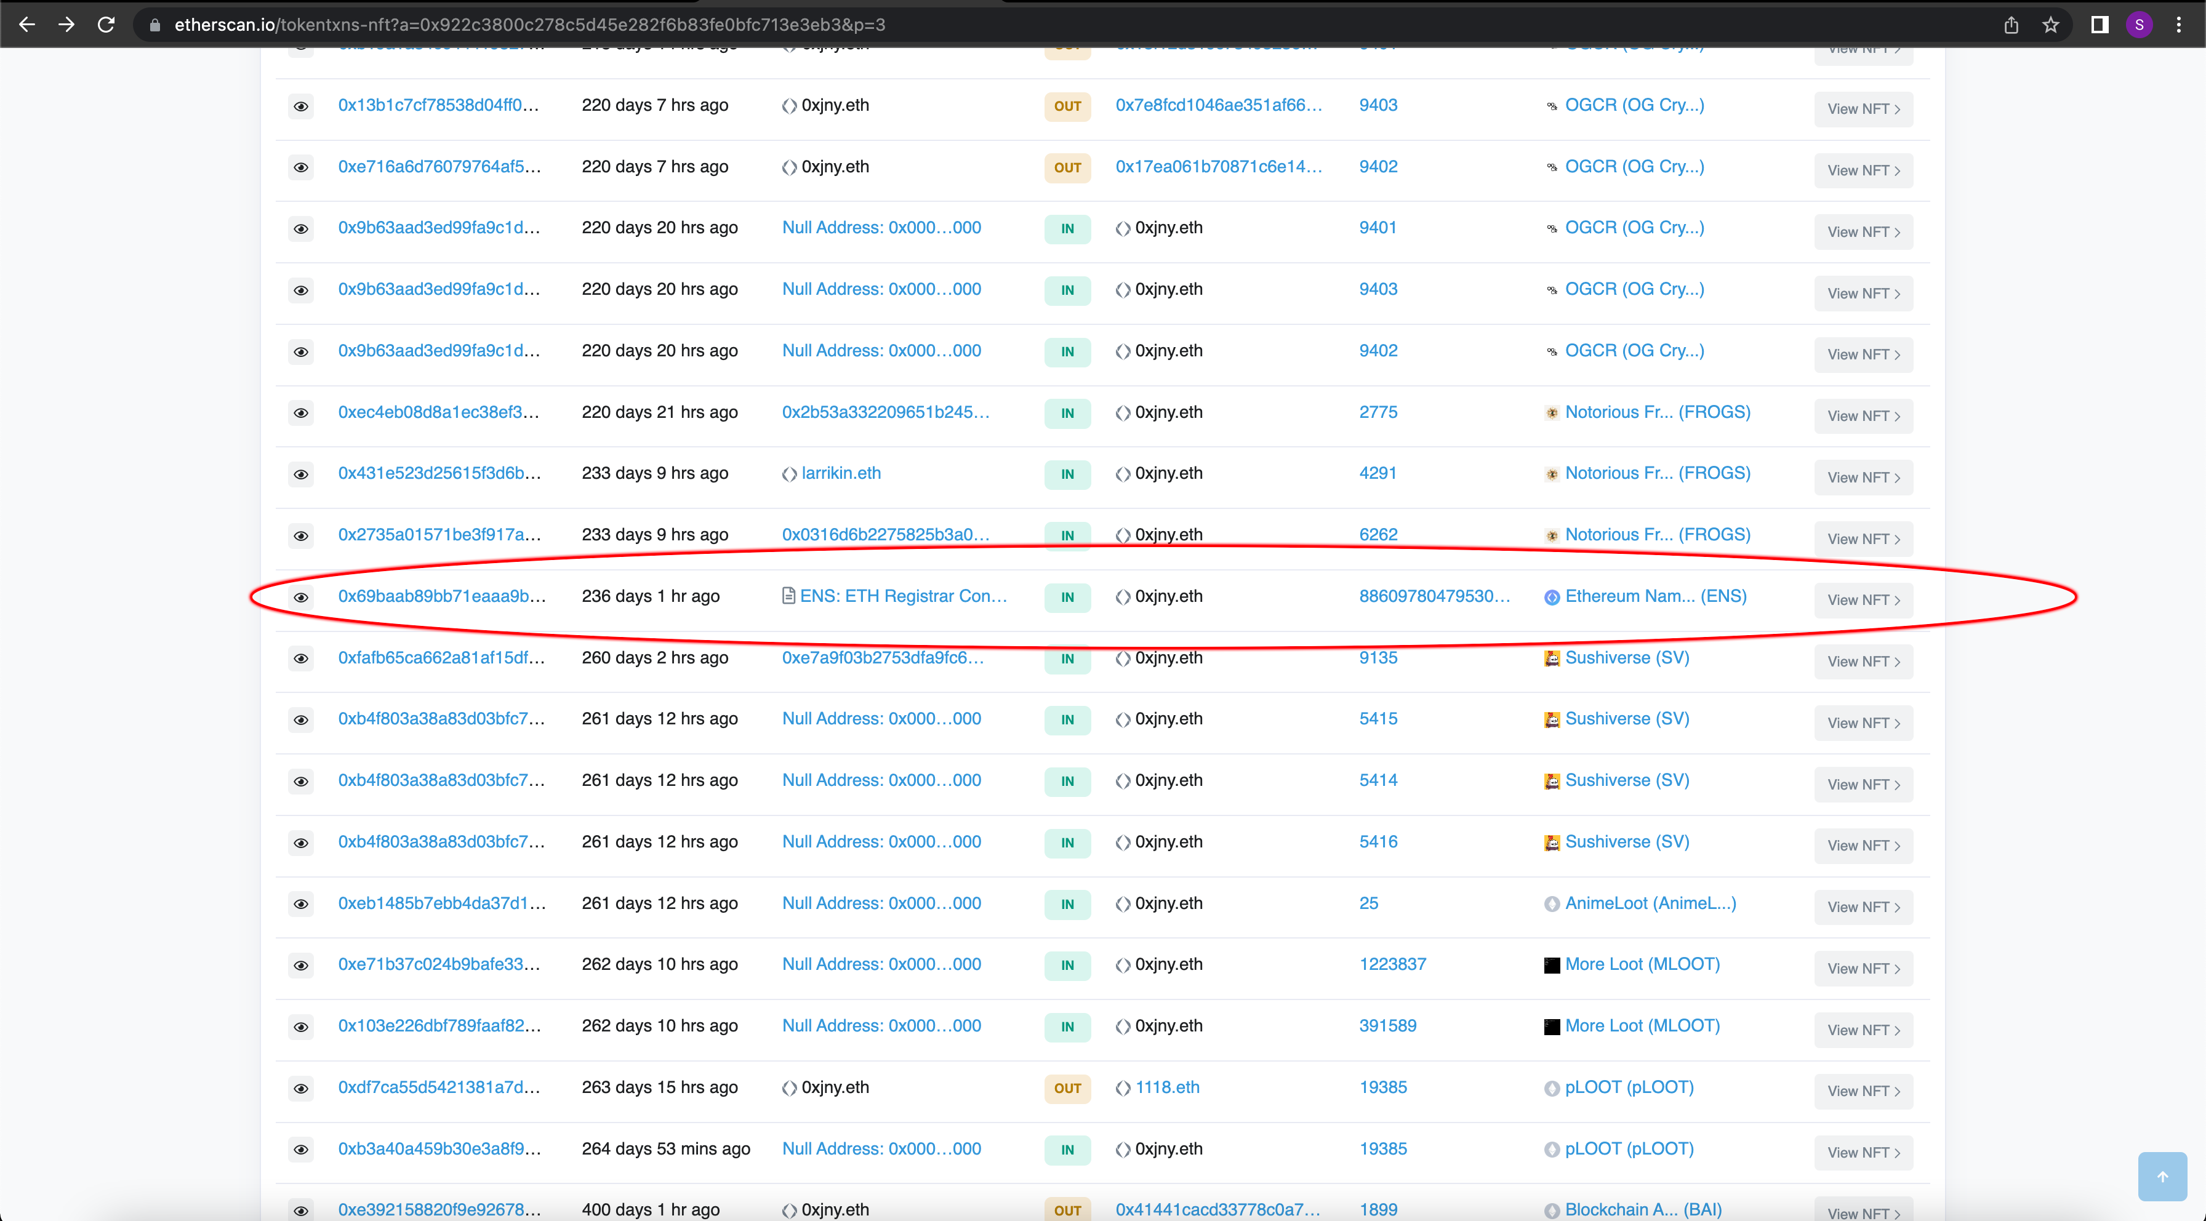Toggle the browser side panel icon

click(2099, 25)
